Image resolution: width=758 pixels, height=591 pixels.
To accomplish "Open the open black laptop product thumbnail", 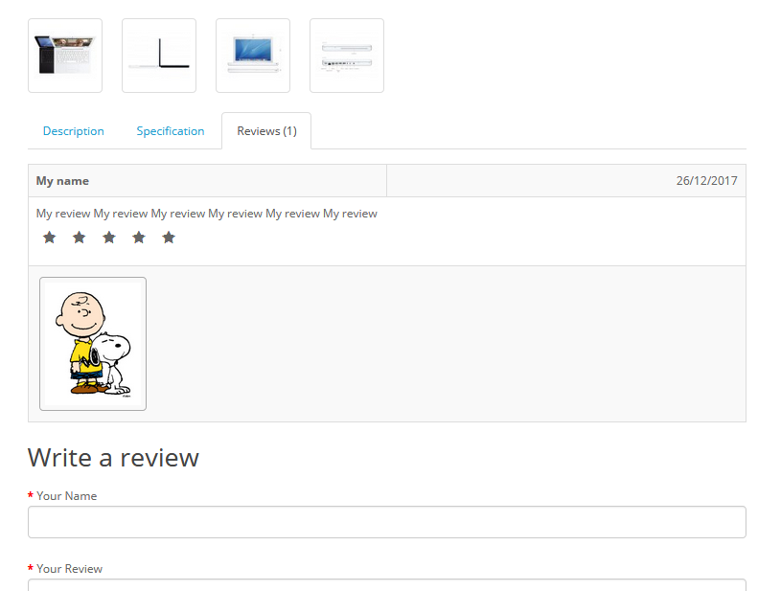I will coord(65,56).
